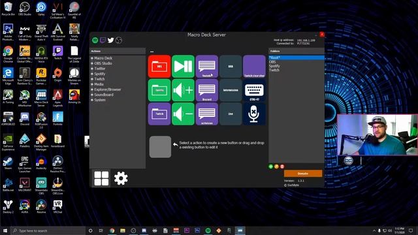The height and width of the screenshot is (235, 418).
Task: Open the Recycle Bin on the desktop
Action: point(8,9)
